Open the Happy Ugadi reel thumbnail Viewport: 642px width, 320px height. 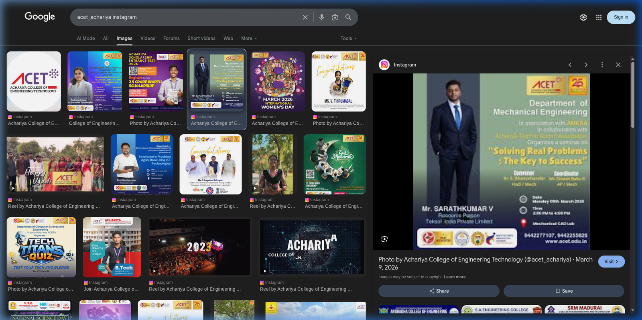(x=55, y=164)
